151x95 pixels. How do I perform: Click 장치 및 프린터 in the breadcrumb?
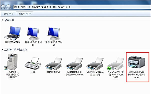[x=60, y=7]
